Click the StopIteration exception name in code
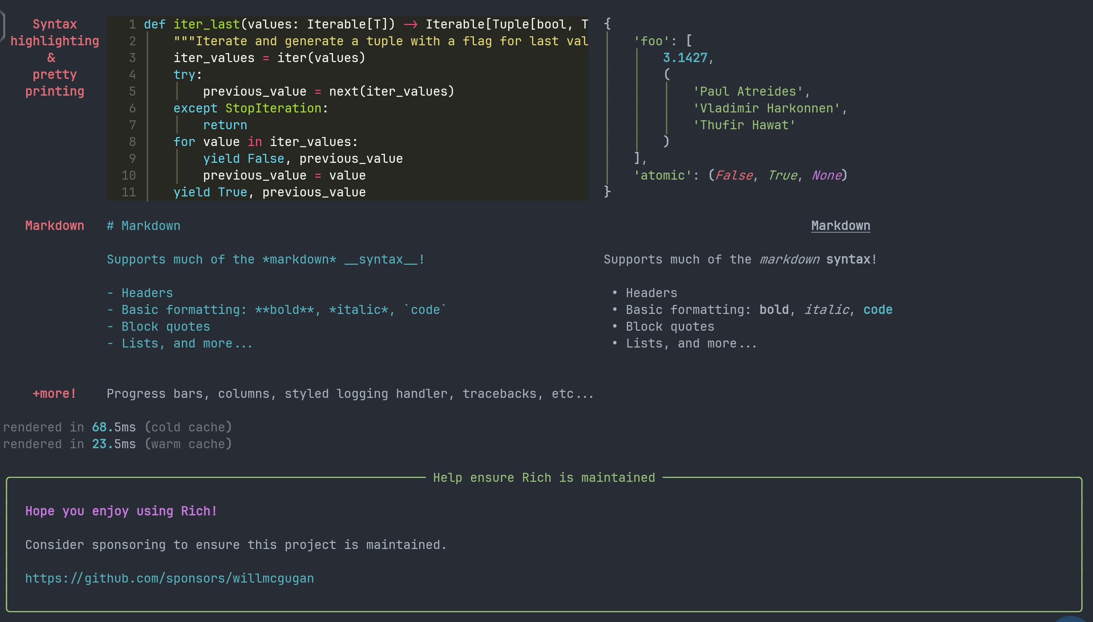The image size is (1093, 622). coord(273,108)
